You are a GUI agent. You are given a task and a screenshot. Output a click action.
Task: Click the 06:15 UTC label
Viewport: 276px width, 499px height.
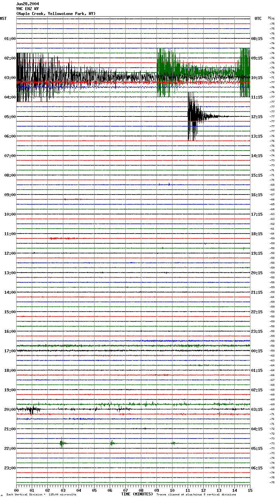[257, 468]
